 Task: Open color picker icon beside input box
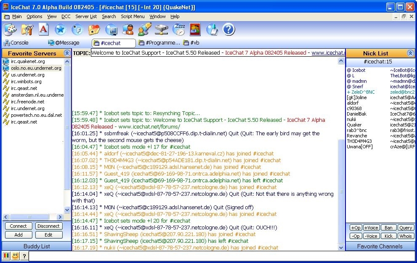pos(6,256)
